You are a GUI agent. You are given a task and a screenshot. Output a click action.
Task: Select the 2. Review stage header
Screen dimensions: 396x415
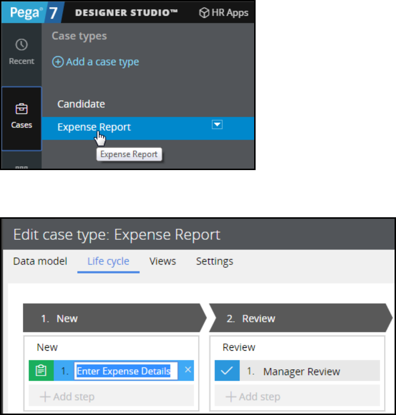coord(300,318)
